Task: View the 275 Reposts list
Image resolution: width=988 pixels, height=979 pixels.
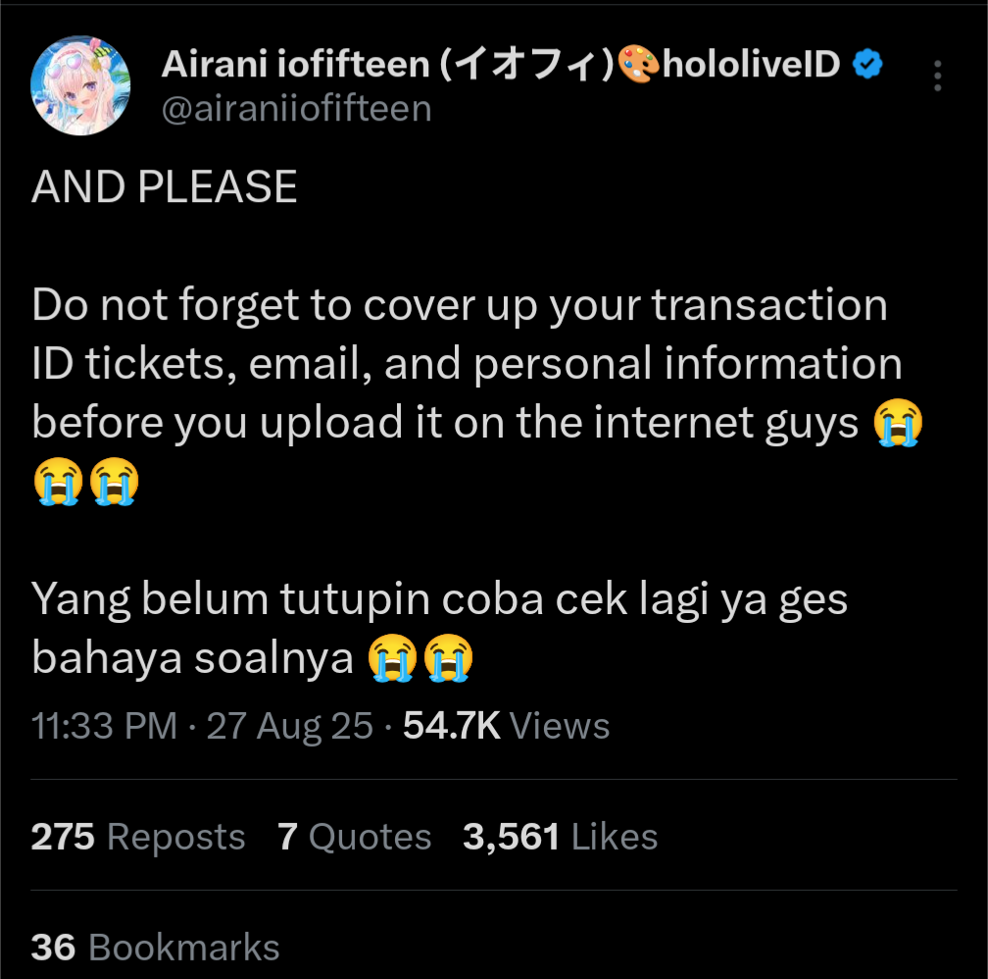Action: 138,837
